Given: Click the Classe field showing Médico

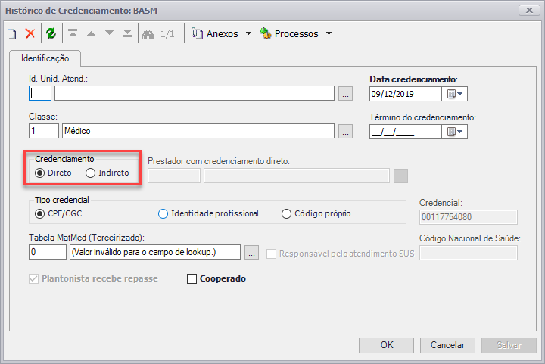Looking at the screenshot, I should 198,131.
